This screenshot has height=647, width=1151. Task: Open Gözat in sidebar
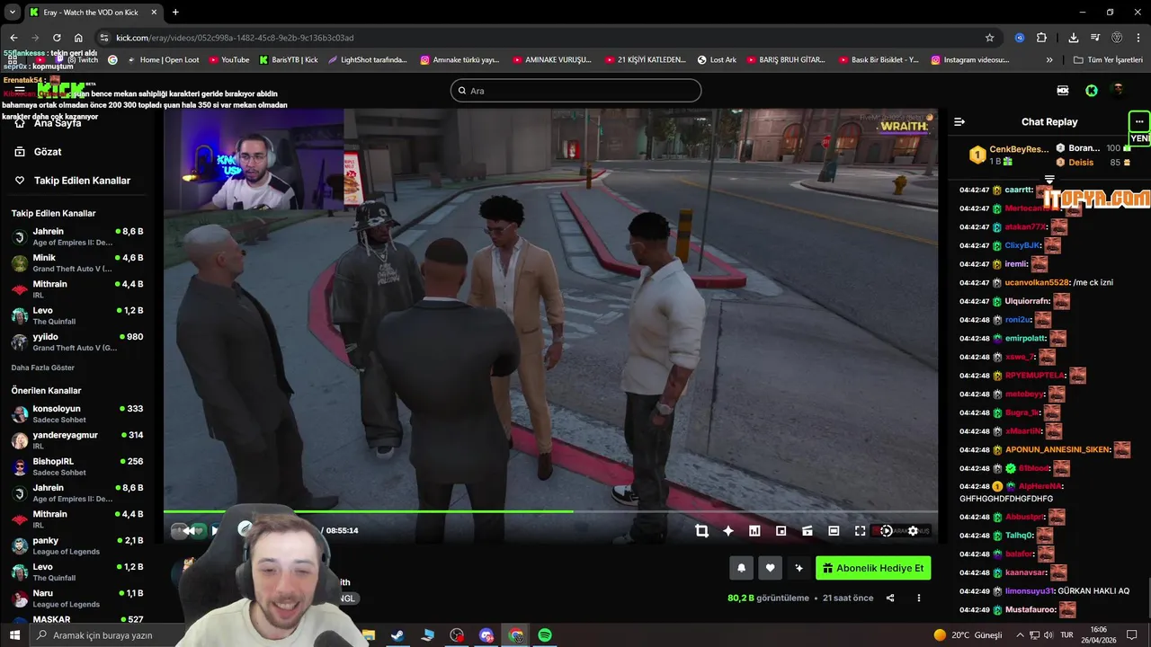coord(48,152)
